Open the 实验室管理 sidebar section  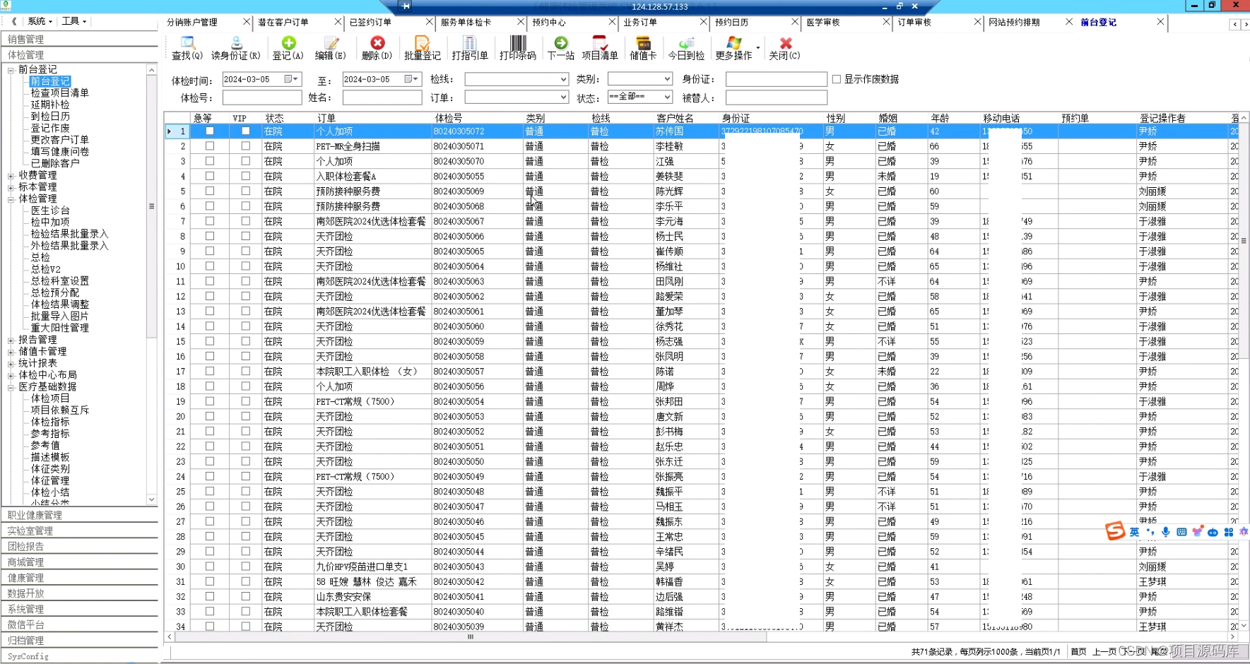tap(80, 530)
